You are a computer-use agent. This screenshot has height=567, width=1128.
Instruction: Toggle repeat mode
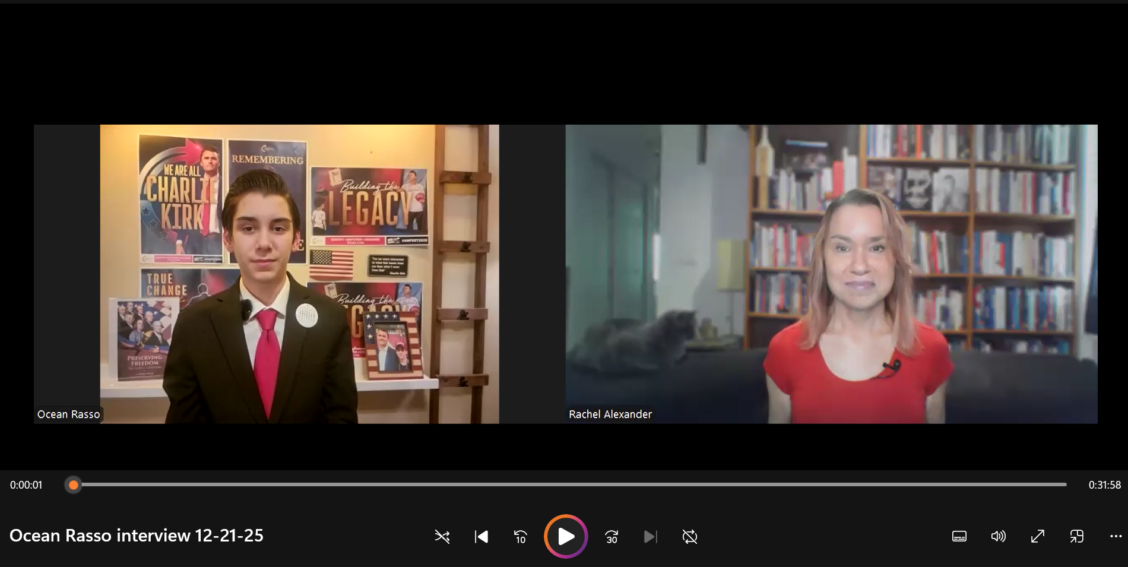pyautogui.click(x=689, y=537)
